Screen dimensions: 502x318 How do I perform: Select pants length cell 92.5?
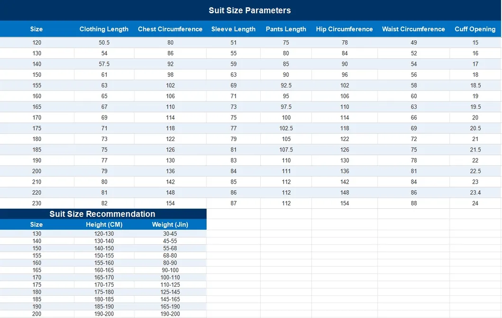pos(286,85)
